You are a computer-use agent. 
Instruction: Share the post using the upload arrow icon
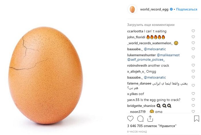(150, 119)
